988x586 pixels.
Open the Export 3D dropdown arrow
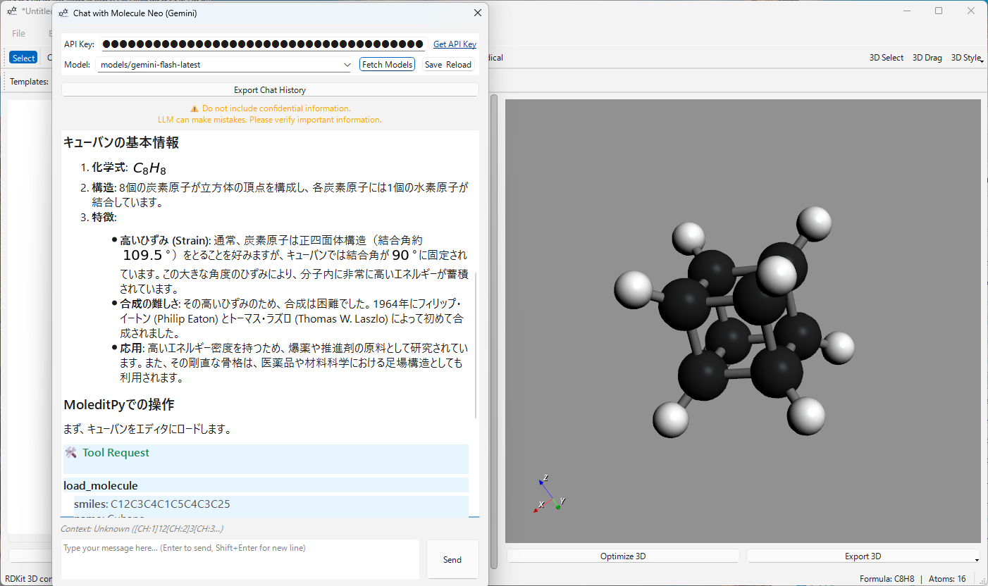click(976, 559)
